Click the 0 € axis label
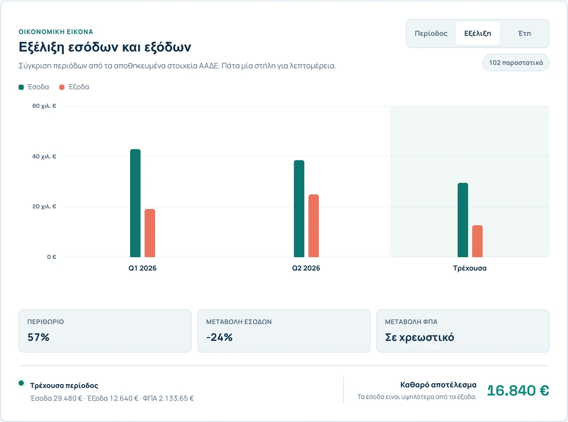Image resolution: width=568 pixels, height=422 pixels. [x=52, y=257]
